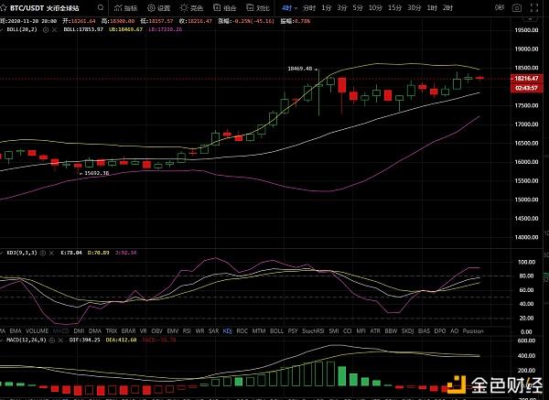Select the MACD indicator tab

[61, 331]
